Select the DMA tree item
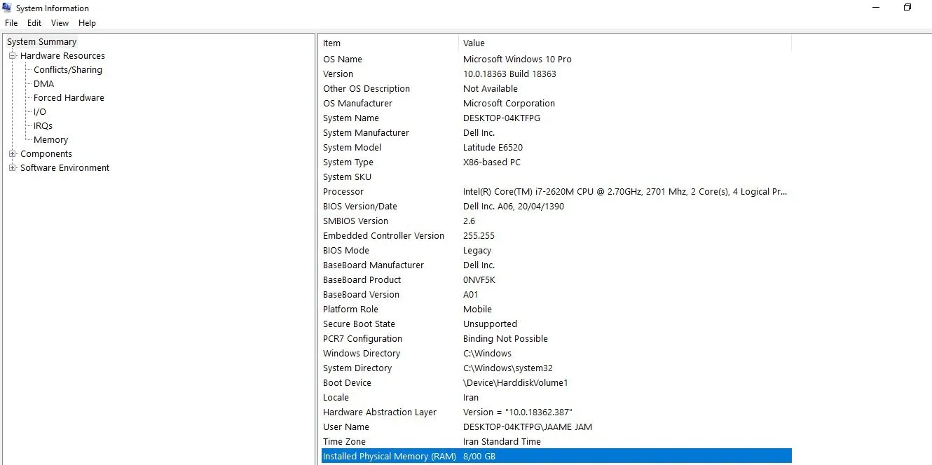 pyautogui.click(x=43, y=84)
